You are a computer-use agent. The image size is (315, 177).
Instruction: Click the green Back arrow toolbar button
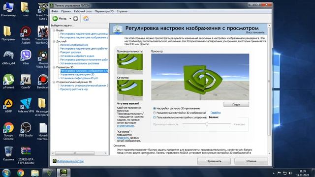[55, 19]
